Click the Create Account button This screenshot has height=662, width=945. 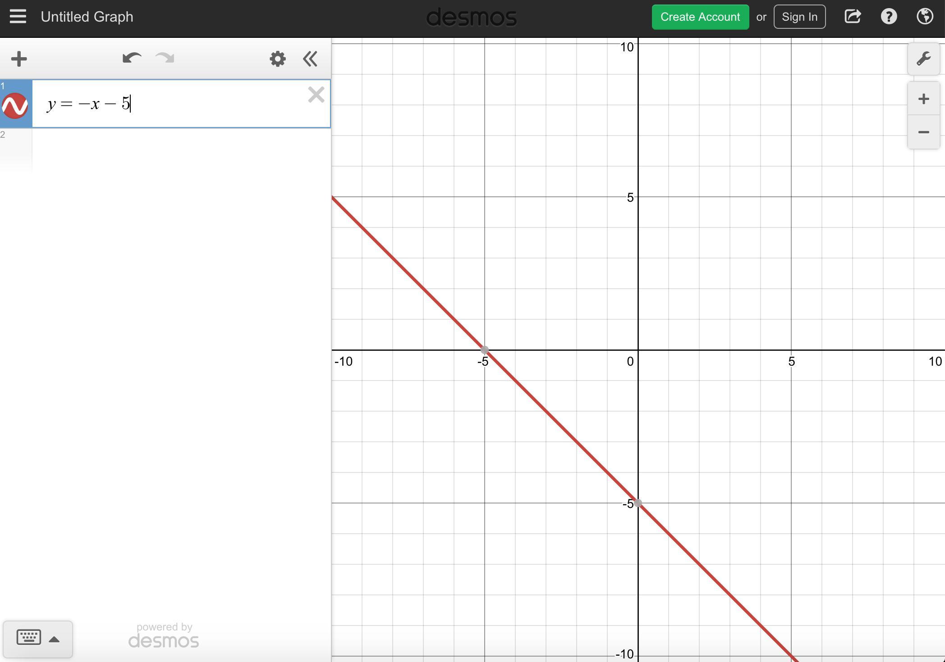700,17
